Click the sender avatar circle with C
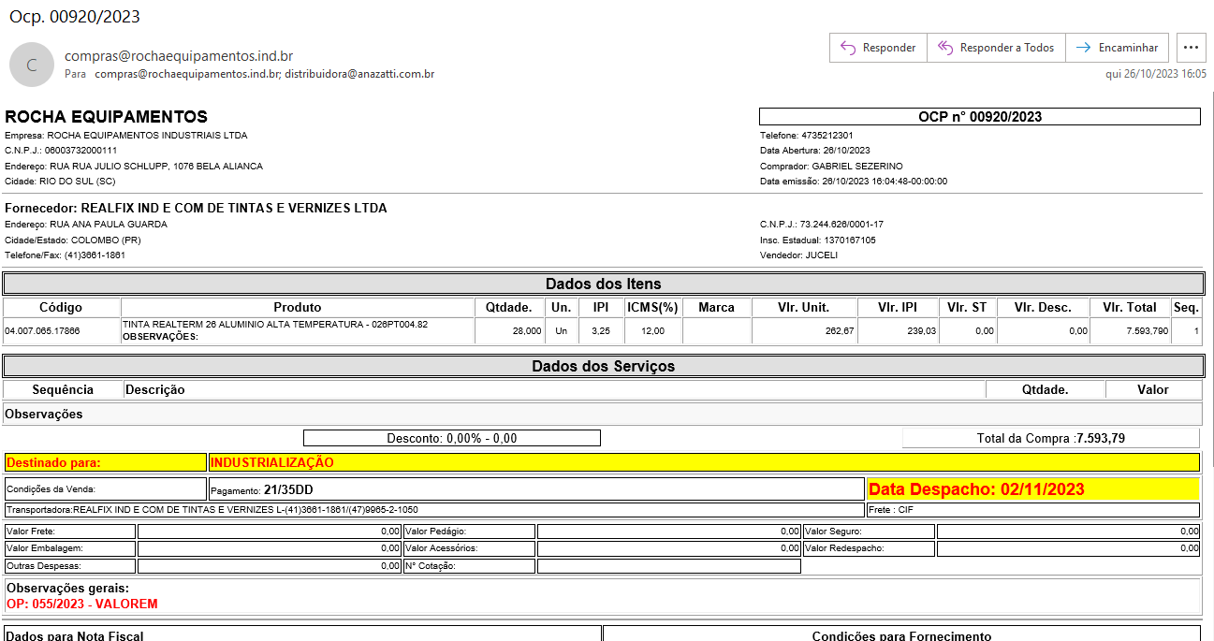This screenshot has height=641, width=1214. pos(32,65)
